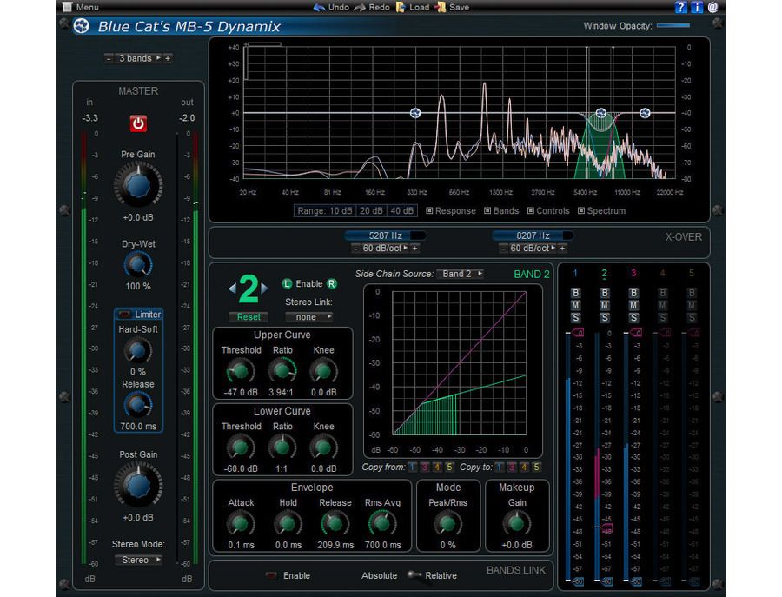Click the Save preset icon
Image resolution: width=782 pixels, height=597 pixels.
tap(441, 7)
